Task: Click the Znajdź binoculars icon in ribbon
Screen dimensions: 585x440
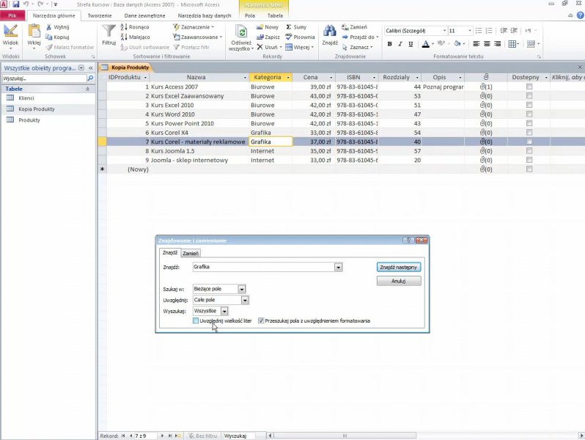Action: pos(330,32)
